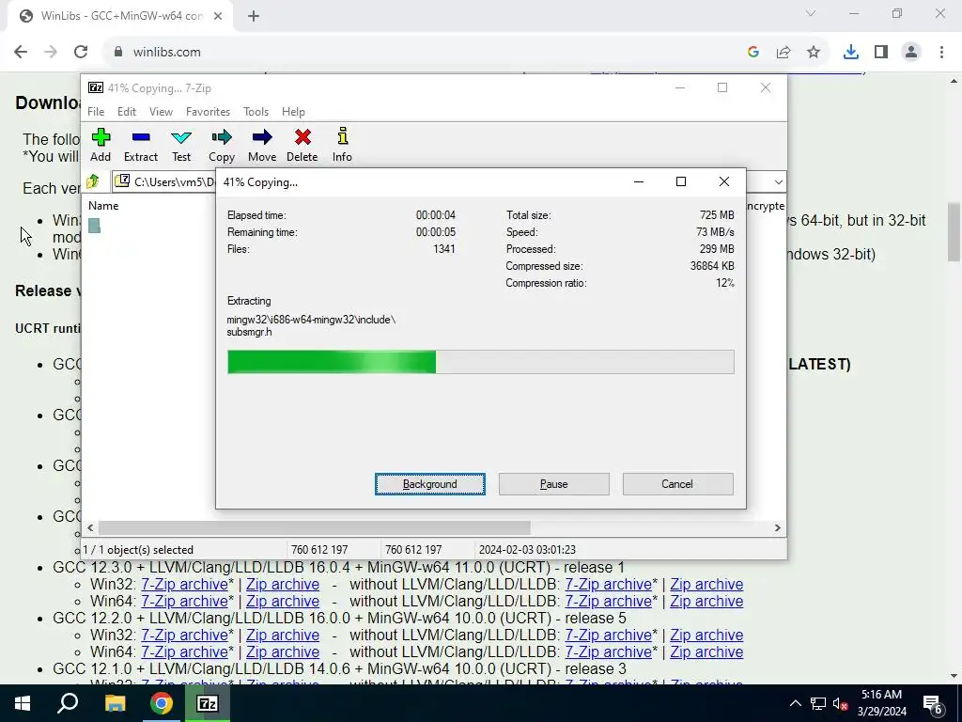Click the 7-Zip taskbar icon
Screen dimensions: 962x722
(208, 703)
